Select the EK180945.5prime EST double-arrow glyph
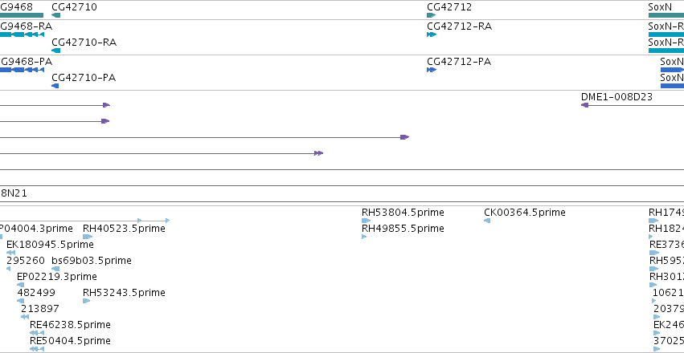 point(11,253)
